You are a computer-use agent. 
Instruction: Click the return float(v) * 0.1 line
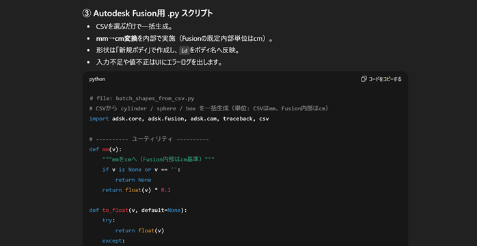pyautogui.click(x=137, y=190)
